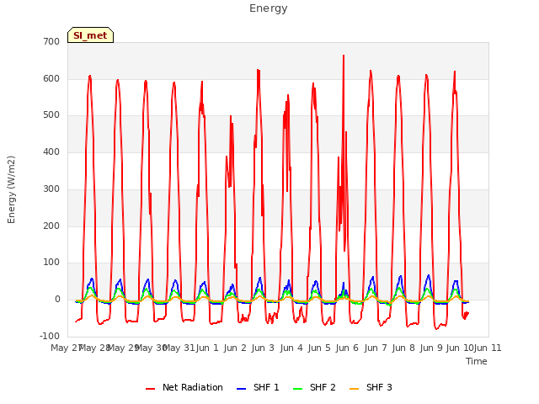This screenshot has width=539, height=404.
Task: Click the Time x-axis label
Action: point(477,361)
